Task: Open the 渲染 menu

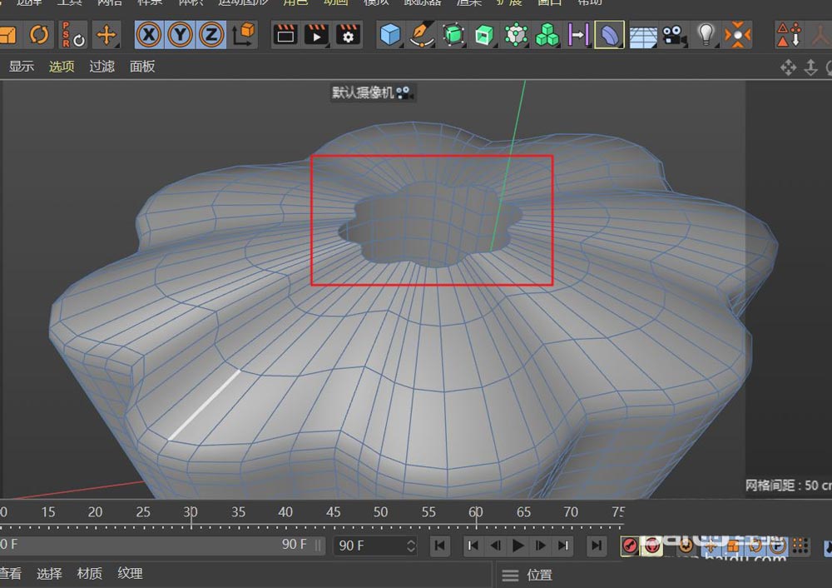Action: pos(468,3)
